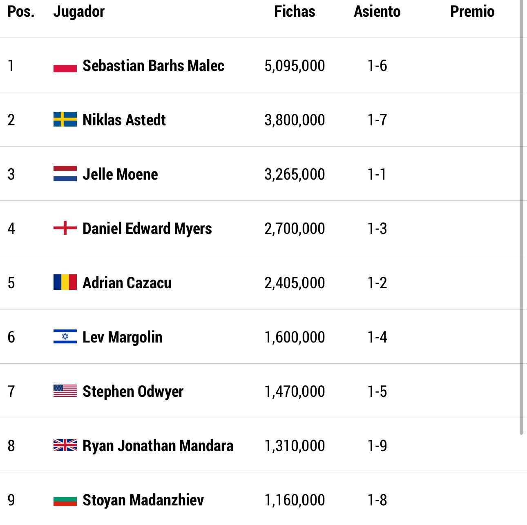527x525 pixels.
Task: Open player Sebastian Barhs Malec
Action: coord(153,65)
